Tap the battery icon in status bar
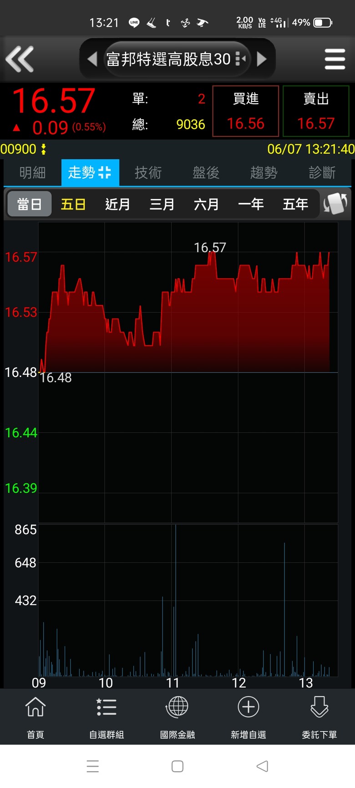 [x=323, y=22]
